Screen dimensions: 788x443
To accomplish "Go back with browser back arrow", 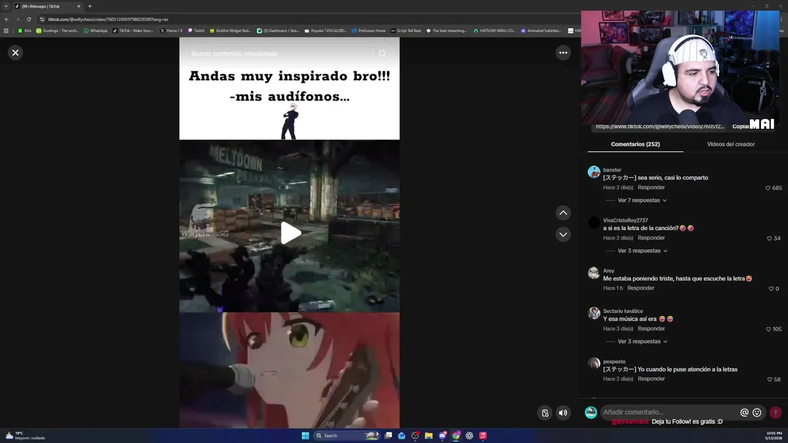I will pyautogui.click(x=7, y=19).
